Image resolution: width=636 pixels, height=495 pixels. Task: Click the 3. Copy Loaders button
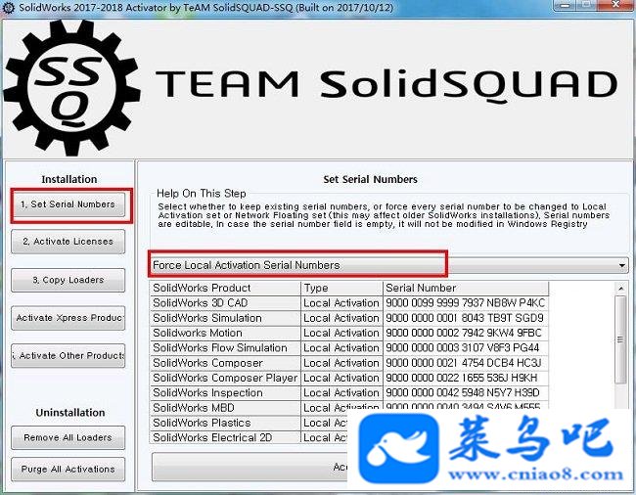coord(68,280)
